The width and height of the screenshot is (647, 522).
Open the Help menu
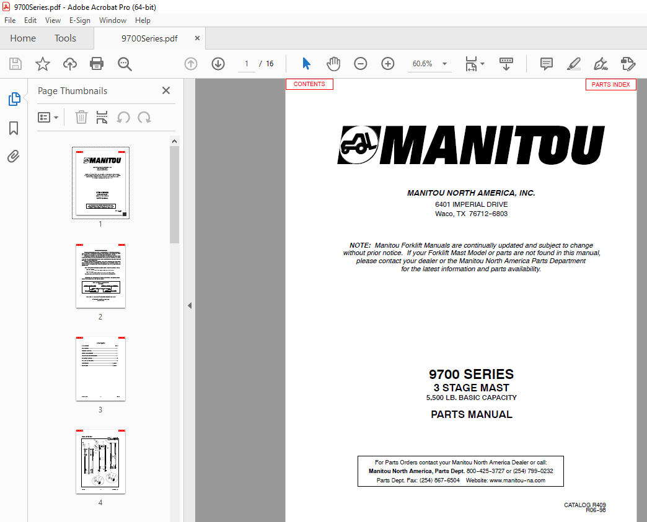[x=143, y=20]
